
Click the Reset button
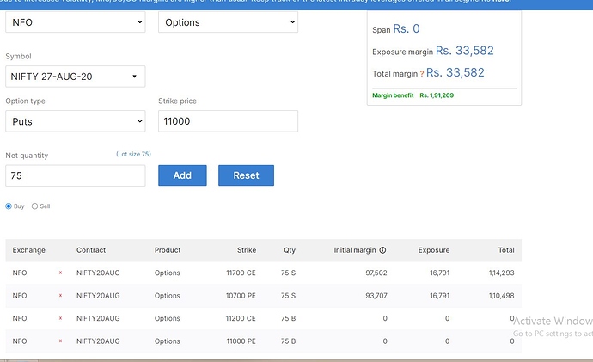coord(246,175)
